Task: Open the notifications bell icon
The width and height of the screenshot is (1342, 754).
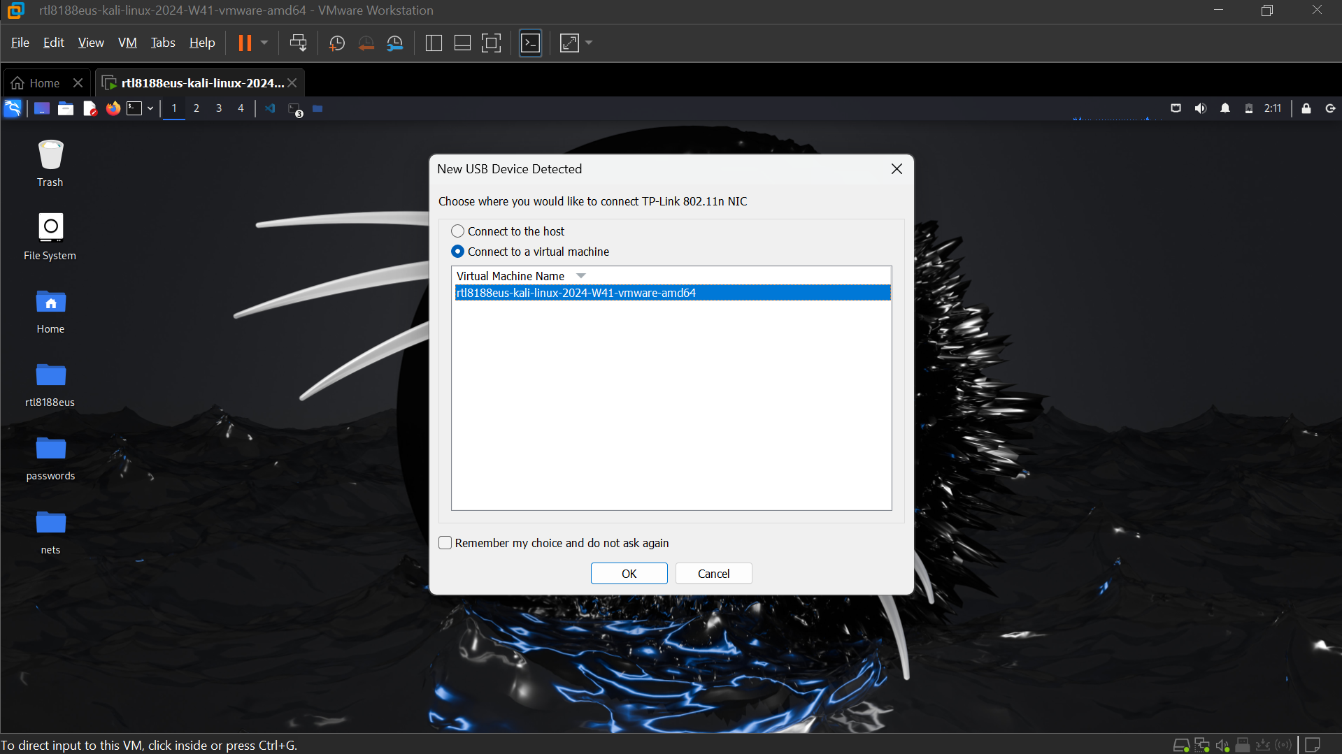Action: click(x=1225, y=108)
